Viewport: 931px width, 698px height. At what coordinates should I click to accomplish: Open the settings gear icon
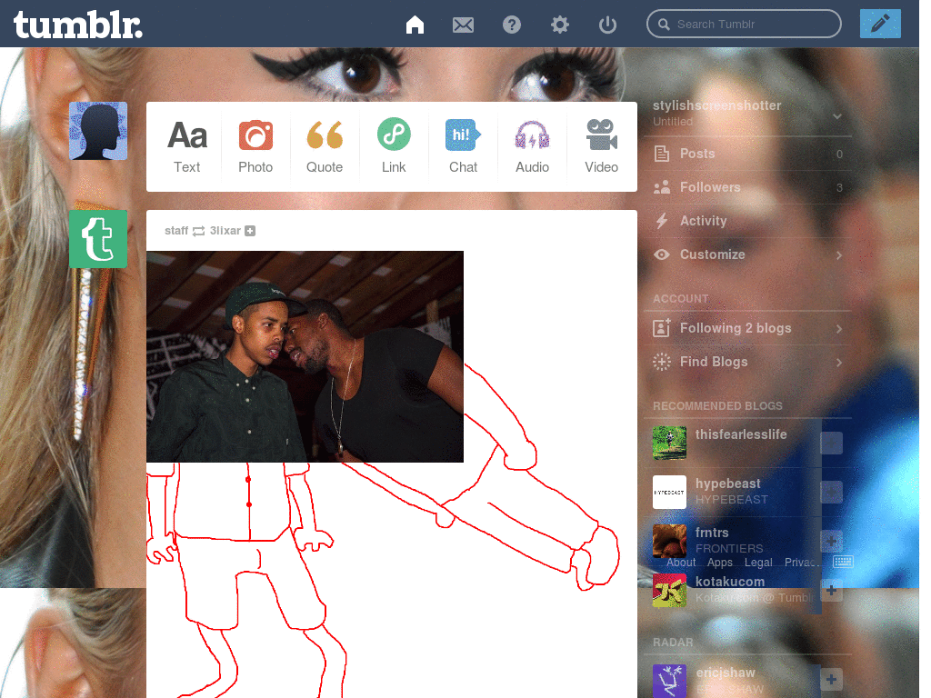[559, 25]
